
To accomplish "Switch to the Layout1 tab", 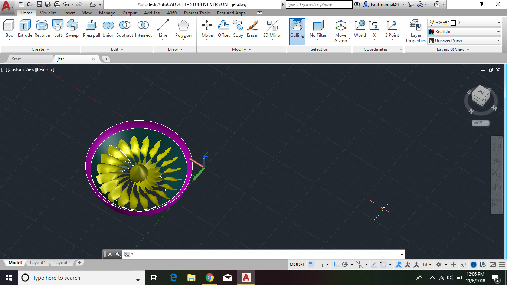I will tap(37, 263).
